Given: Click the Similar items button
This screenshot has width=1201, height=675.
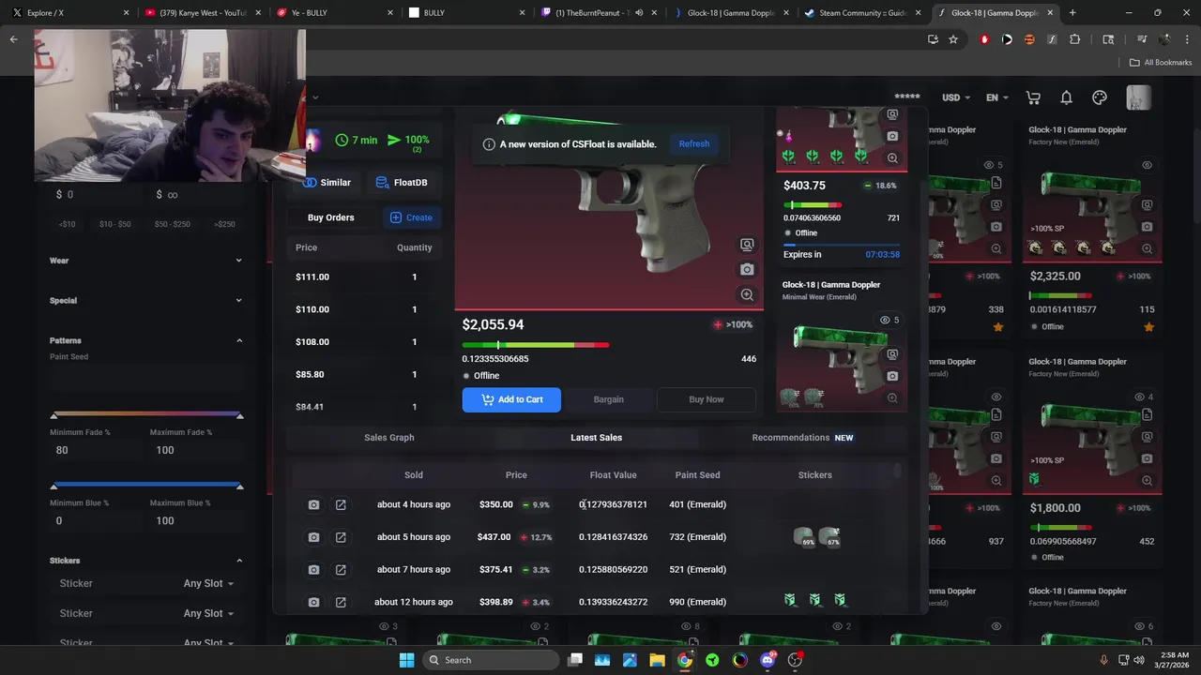Looking at the screenshot, I should tap(326, 183).
